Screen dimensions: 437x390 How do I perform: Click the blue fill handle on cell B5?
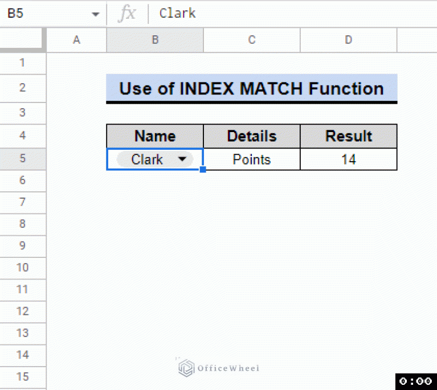(203, 170)
